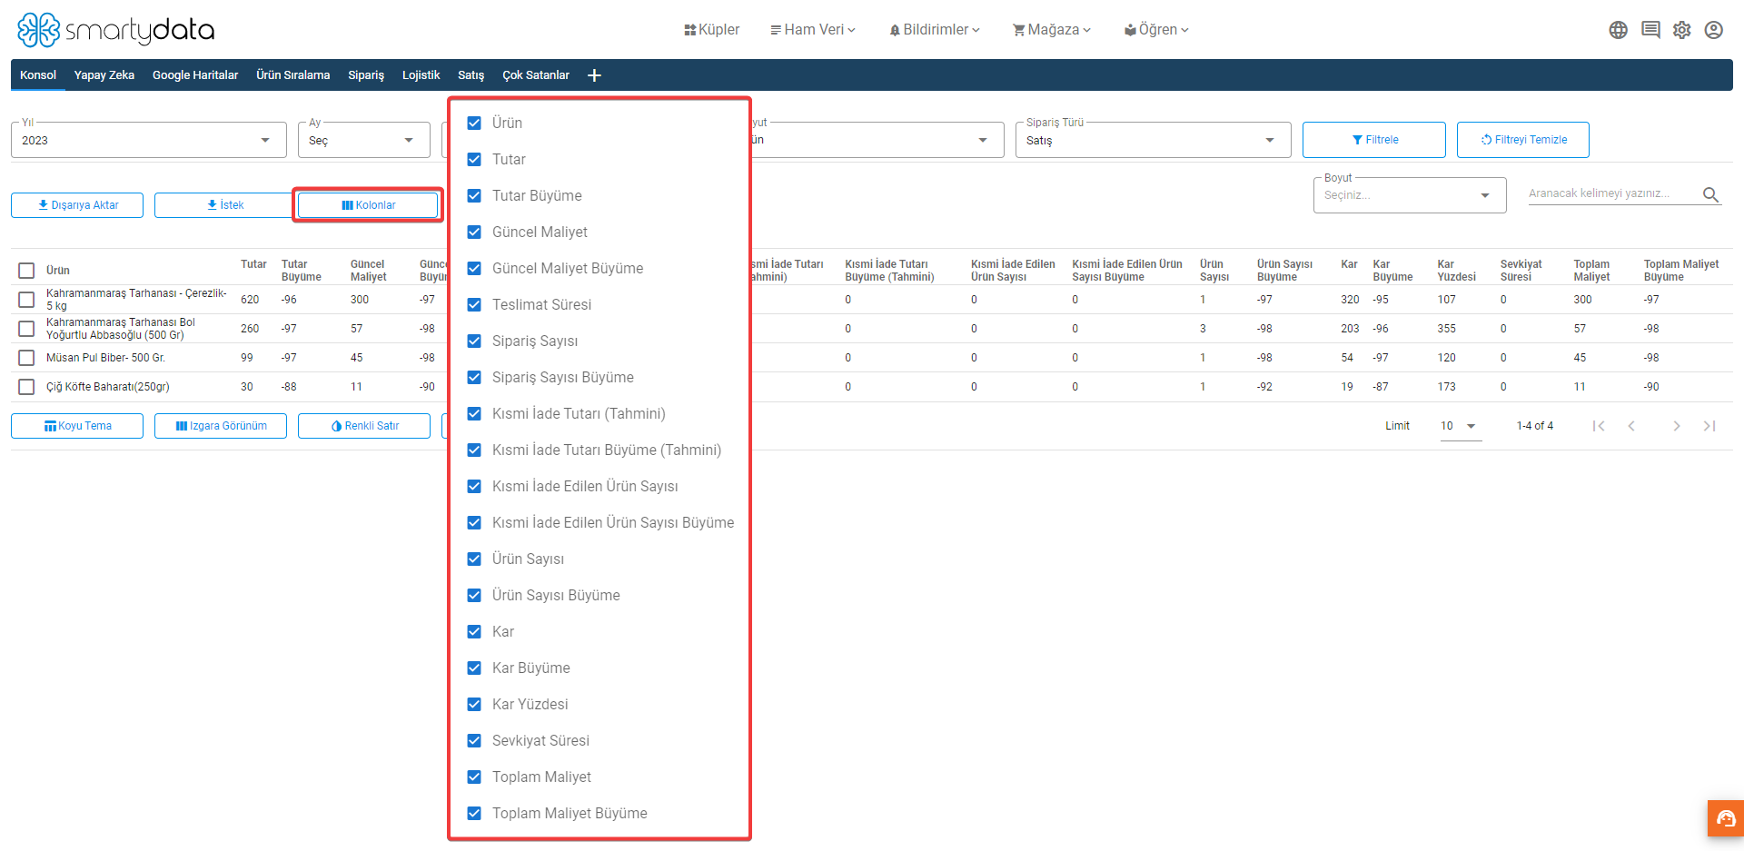Click Kahramanmaraş Tarhanası - Çerezlik product name
Screen dimensions: 1744x851
(x=136, y=300)
